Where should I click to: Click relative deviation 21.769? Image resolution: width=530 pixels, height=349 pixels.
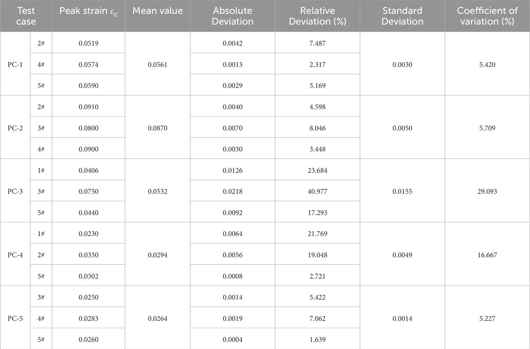click(318, 233)
